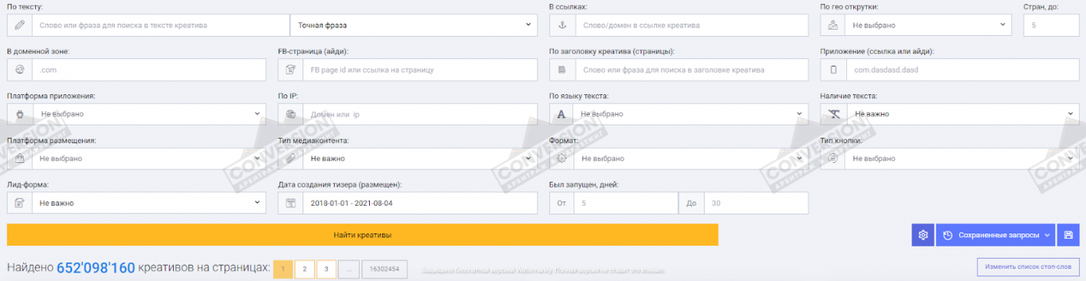Click Изменить список стоп-слов button

1029,266
